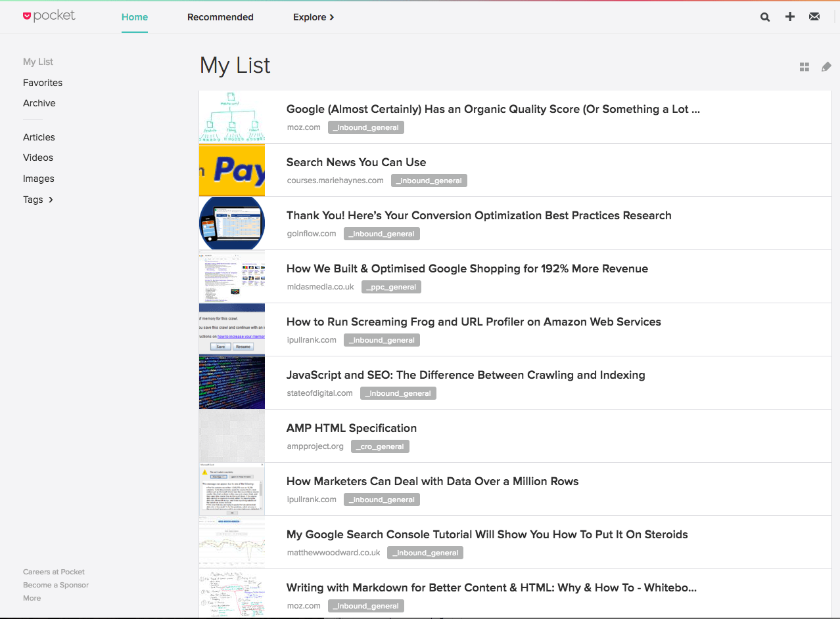The width and height of the screenshot is (840, 619).
Task: Open the search magnifier icon
Action: pyautogui.click(x=765, y=17)
